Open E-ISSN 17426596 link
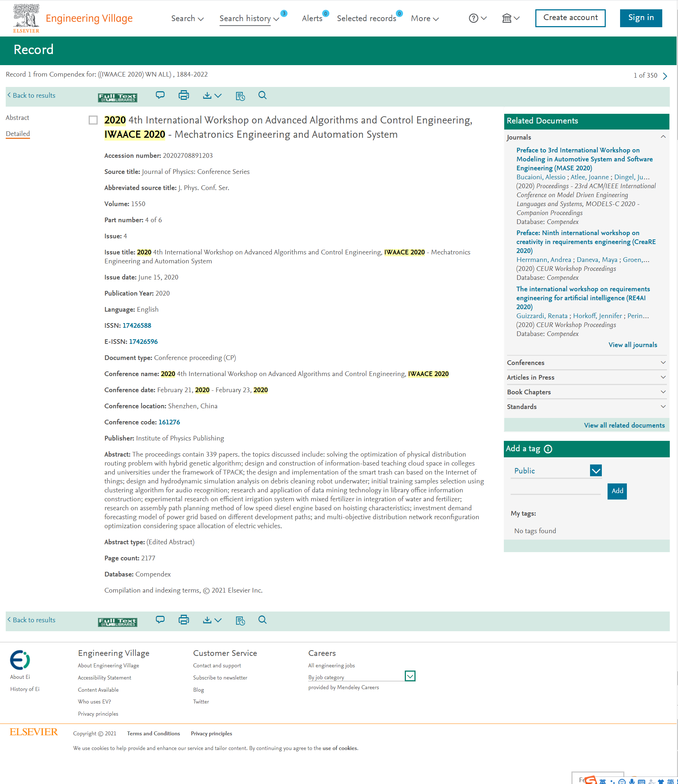Viewport: 678px width, 784px height. (x=143, y=341)
